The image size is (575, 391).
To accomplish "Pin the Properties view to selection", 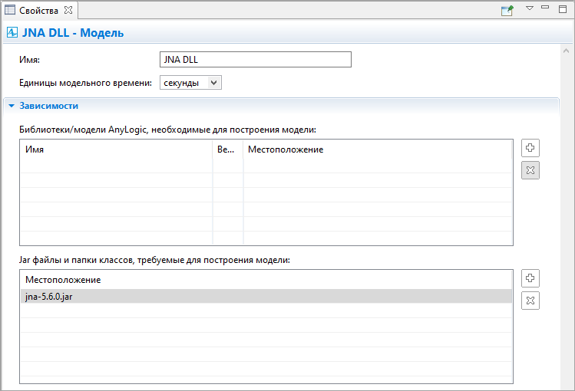I will (507, 10).
